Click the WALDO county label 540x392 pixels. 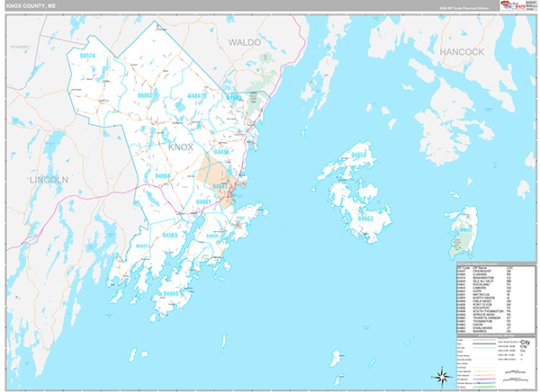(245, 42)
